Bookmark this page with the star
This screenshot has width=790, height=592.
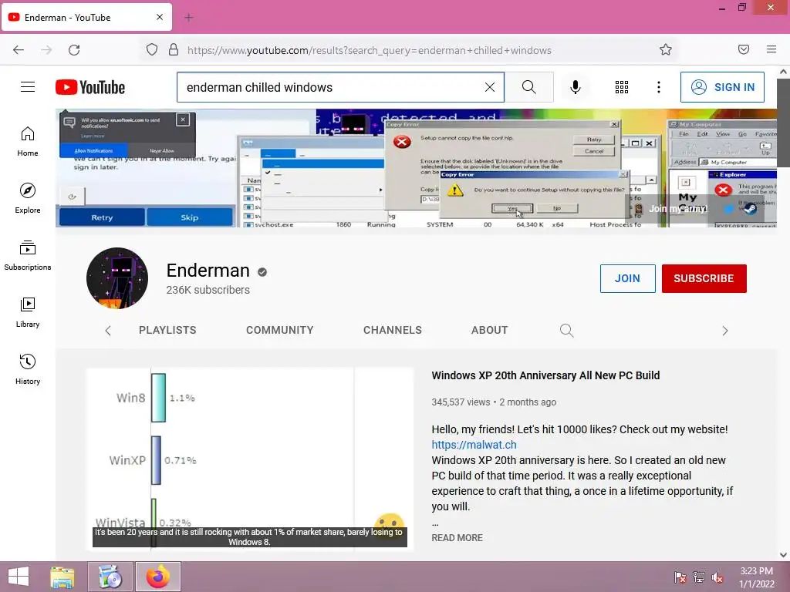pyautogui.click(x=666, y=50)
